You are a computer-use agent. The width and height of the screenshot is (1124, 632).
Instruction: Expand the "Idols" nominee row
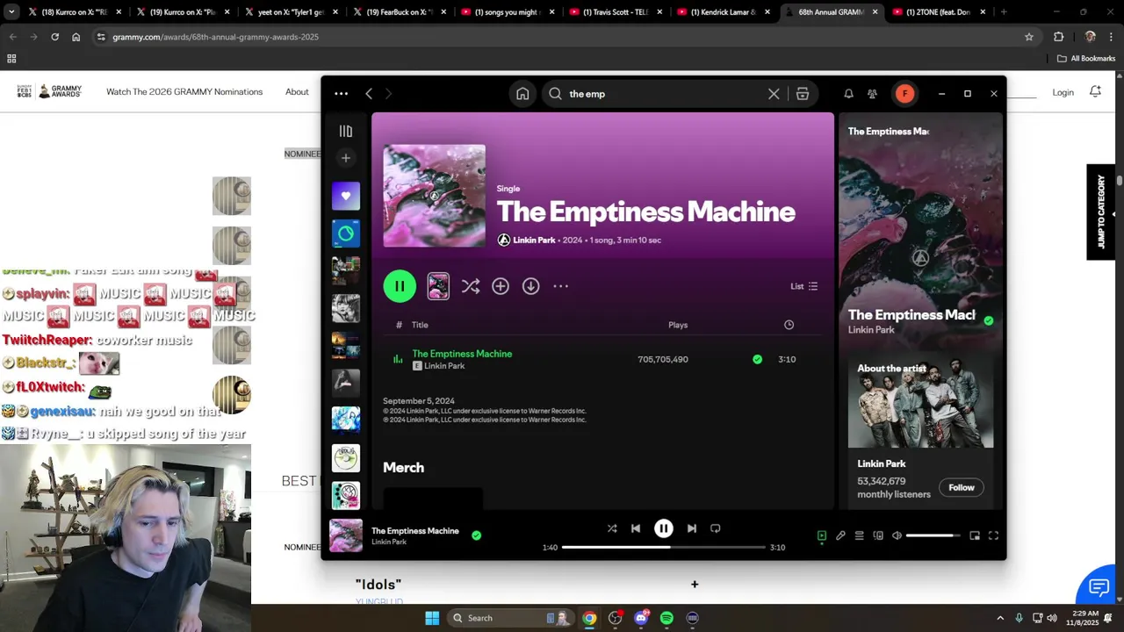click(x=695, y=584)
